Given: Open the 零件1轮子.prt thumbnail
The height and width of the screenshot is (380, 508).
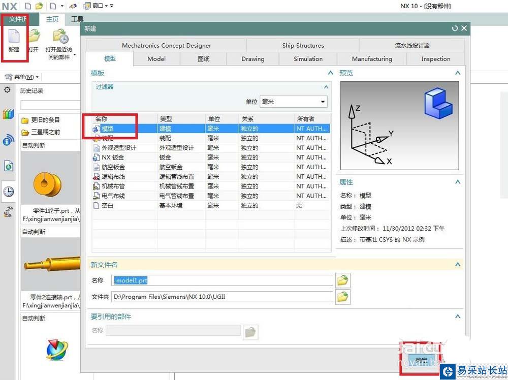Looking at the screenshot, I should [50, 177].
